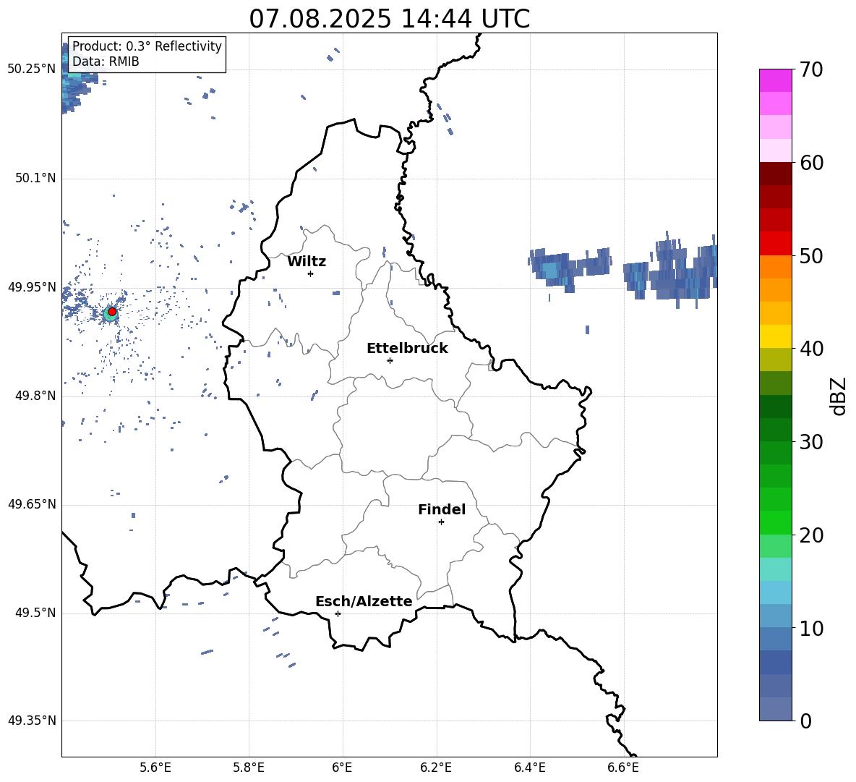Viewport: 856px width, 782px height.
Task: Click the 'Esch/Alzette' city label
Action: 364,601
